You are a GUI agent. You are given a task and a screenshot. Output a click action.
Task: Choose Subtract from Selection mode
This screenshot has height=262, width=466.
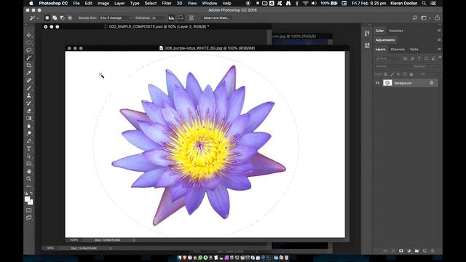coord(62,17)
